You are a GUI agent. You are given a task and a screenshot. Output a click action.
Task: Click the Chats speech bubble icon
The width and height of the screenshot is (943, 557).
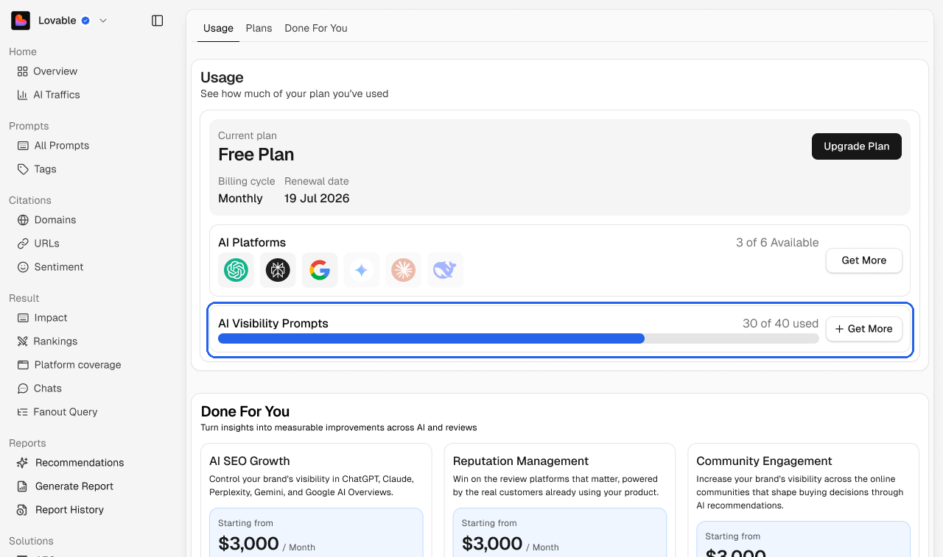click(x=23, y=389)
